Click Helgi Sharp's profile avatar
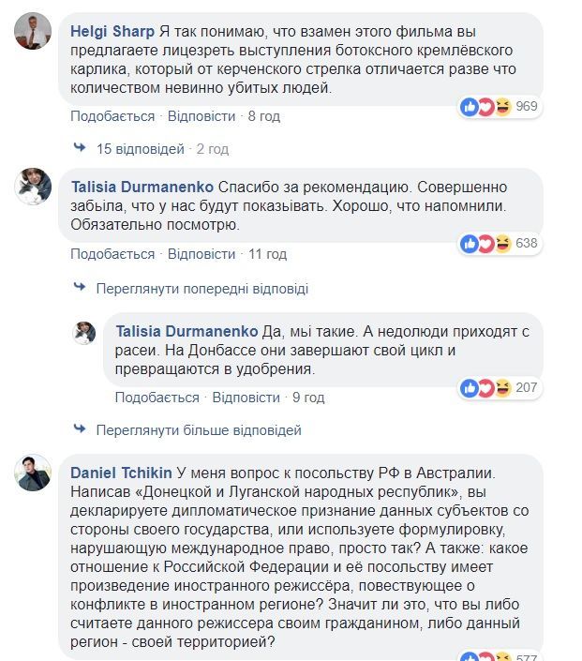The image size is (582, 661). pos(33,32)
